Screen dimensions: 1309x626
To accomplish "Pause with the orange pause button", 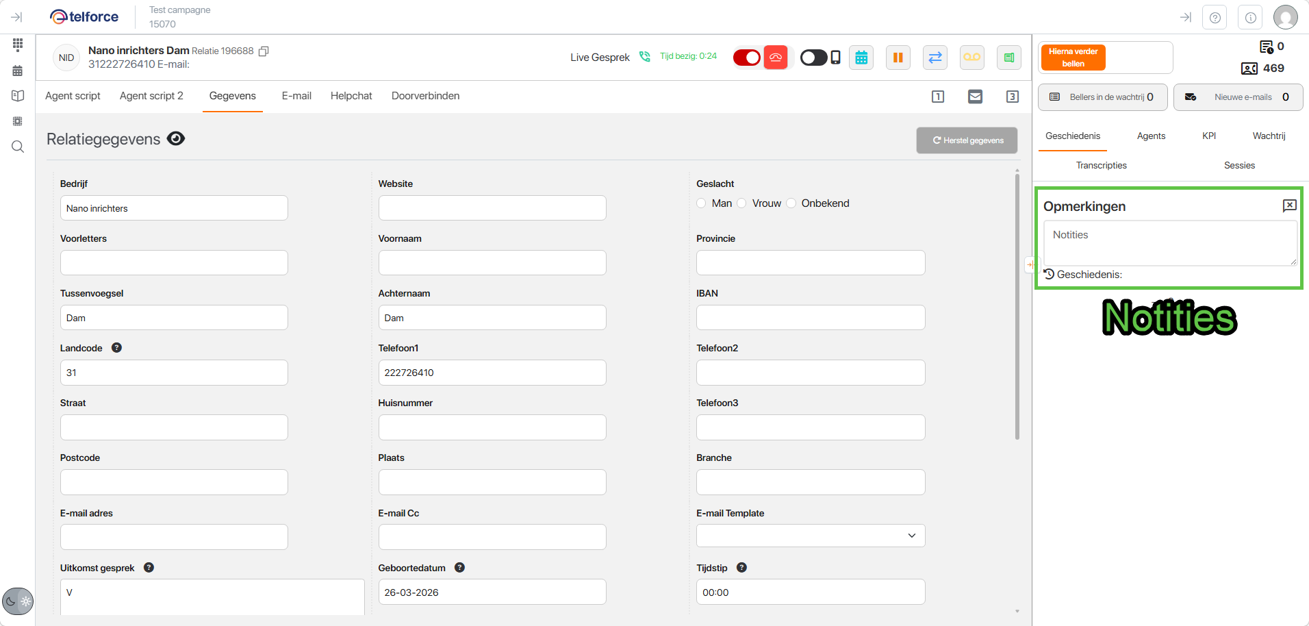I will click(898, 58).
